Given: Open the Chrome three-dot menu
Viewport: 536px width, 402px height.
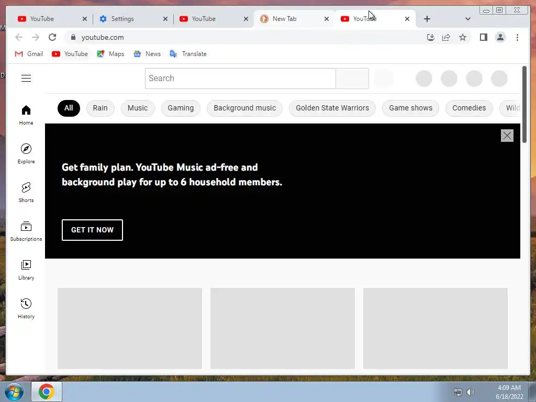Looking at the screenshot, I should tap(517, 37).
